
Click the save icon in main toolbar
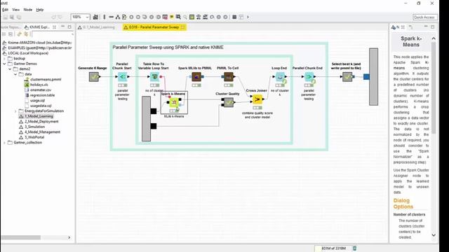[6, 17]
